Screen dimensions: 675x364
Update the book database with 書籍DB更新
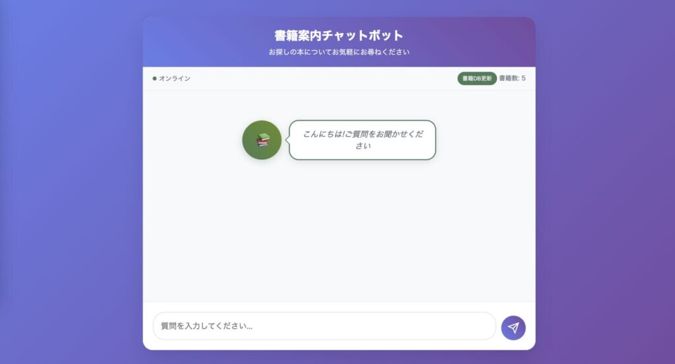(x=477, y=78)
